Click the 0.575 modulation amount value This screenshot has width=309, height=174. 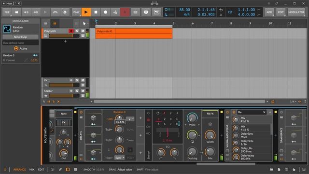pos(34,60)
